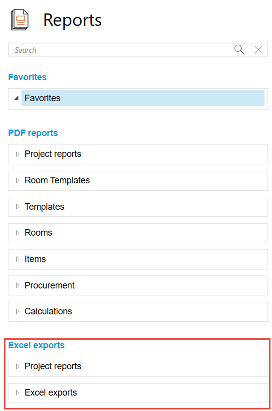Select the highlighted Favorites row
The width and height of the screenshot is (272, 411).
(x=143, y=98)
